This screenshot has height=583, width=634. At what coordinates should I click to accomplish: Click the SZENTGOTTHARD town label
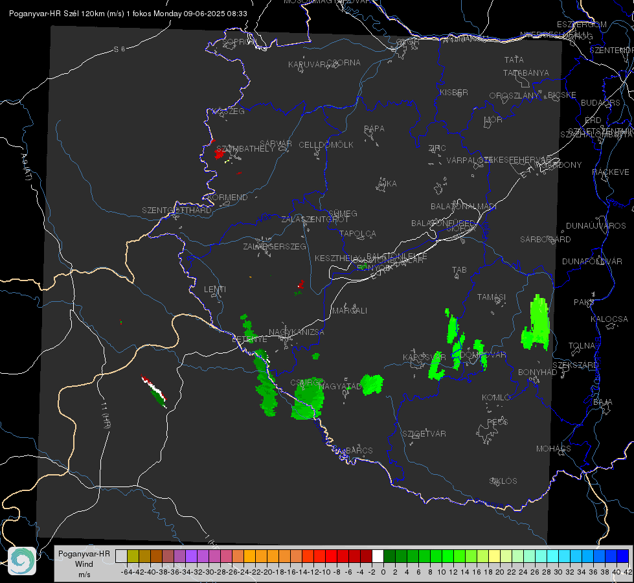click(x=177, y=211)
